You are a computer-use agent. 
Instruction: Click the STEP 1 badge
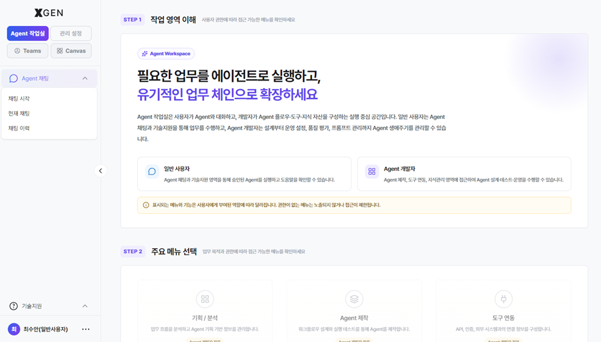132,20
